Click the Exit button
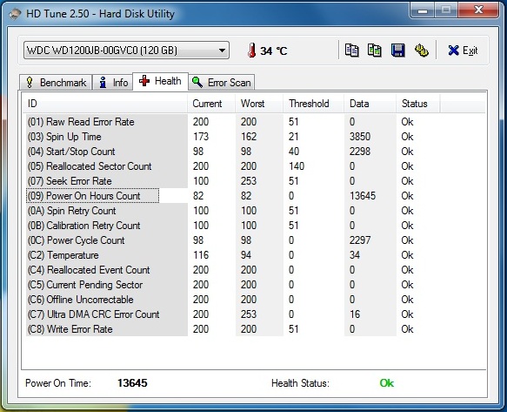 click(463, 51)
